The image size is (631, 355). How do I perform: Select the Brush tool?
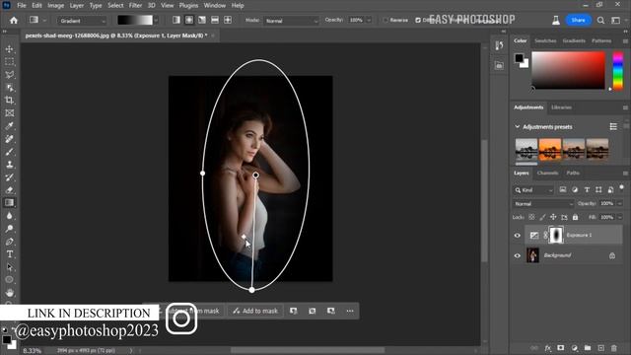click(x=9, y=152)
